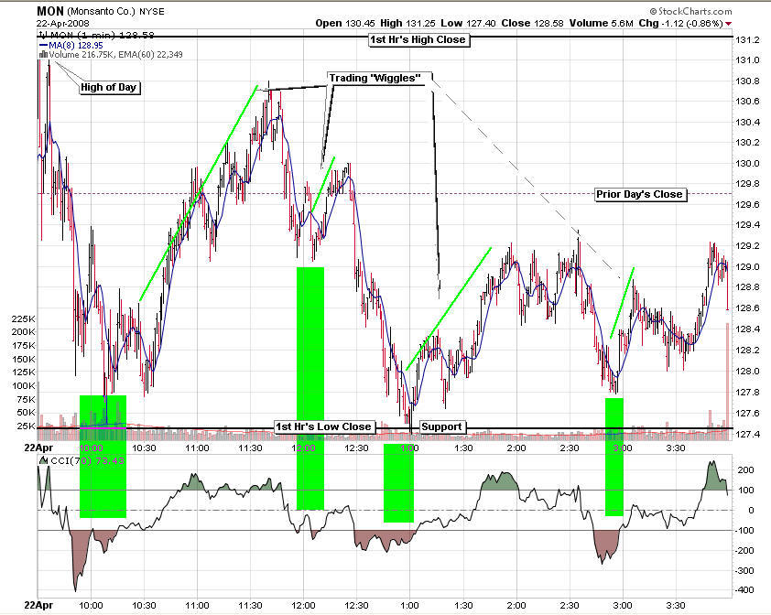771x615 pixels.
Task: Click the '1st Hr's High Close' annotation label
Action: pyautogui.click(x=418, y=40)
